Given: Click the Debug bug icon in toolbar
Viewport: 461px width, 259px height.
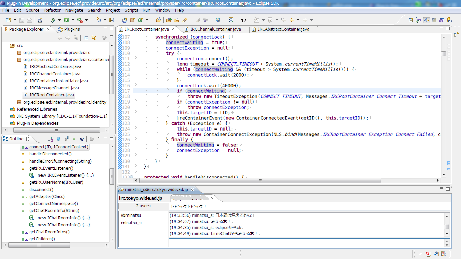Looking at the screenshot, I should 53,20.
